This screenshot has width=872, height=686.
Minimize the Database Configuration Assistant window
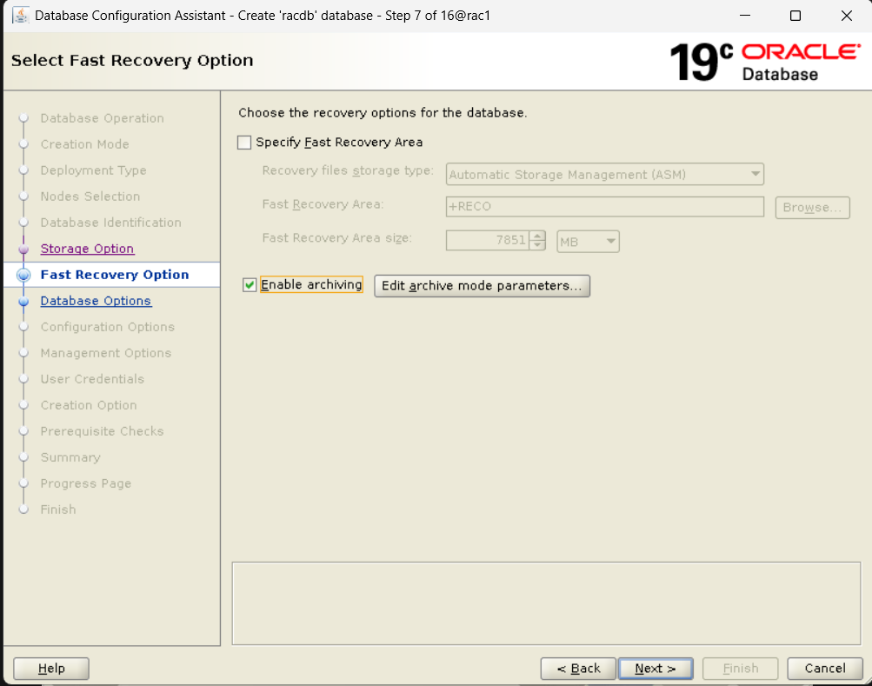(745, 16)
